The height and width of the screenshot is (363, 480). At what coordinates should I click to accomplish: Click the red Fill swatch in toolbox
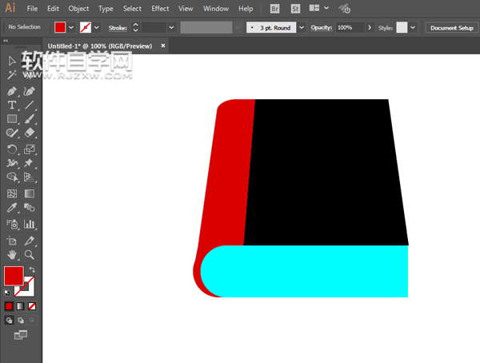click(x=14, y=276)
